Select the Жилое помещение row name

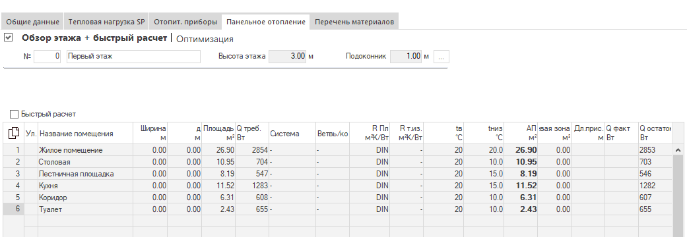71,150
